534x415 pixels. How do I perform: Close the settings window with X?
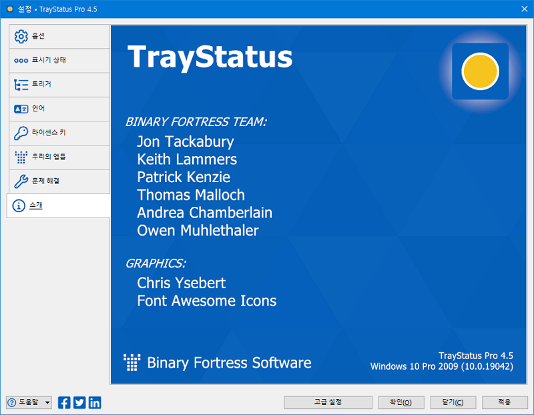pyautogui.click(x=525, y=9)
